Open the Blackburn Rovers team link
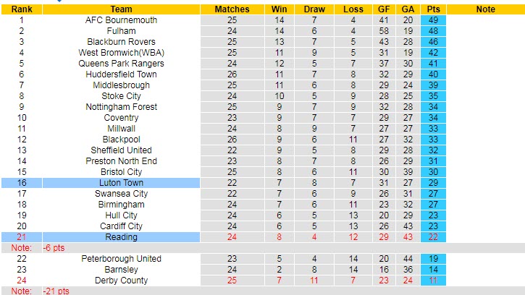The height and width of the screenshot is (295, 525). pos(121,42)
